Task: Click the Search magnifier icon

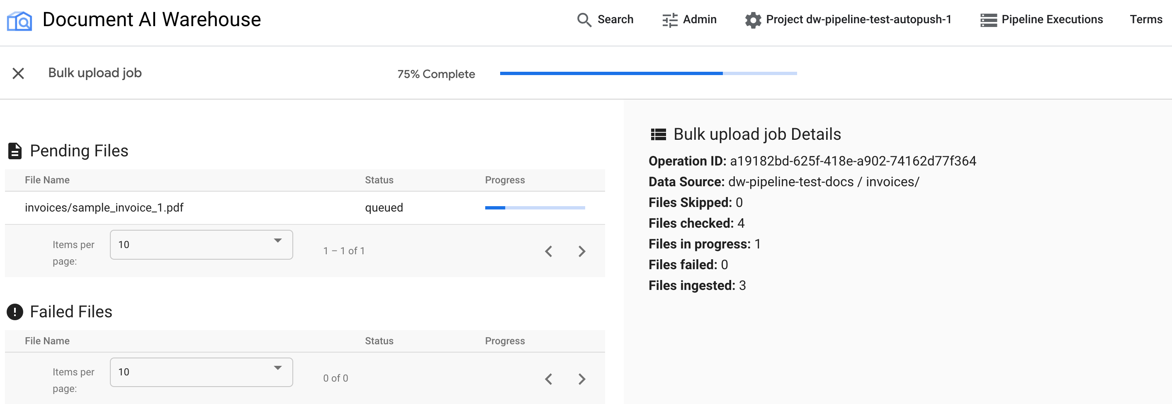Action: coord(584,20)
